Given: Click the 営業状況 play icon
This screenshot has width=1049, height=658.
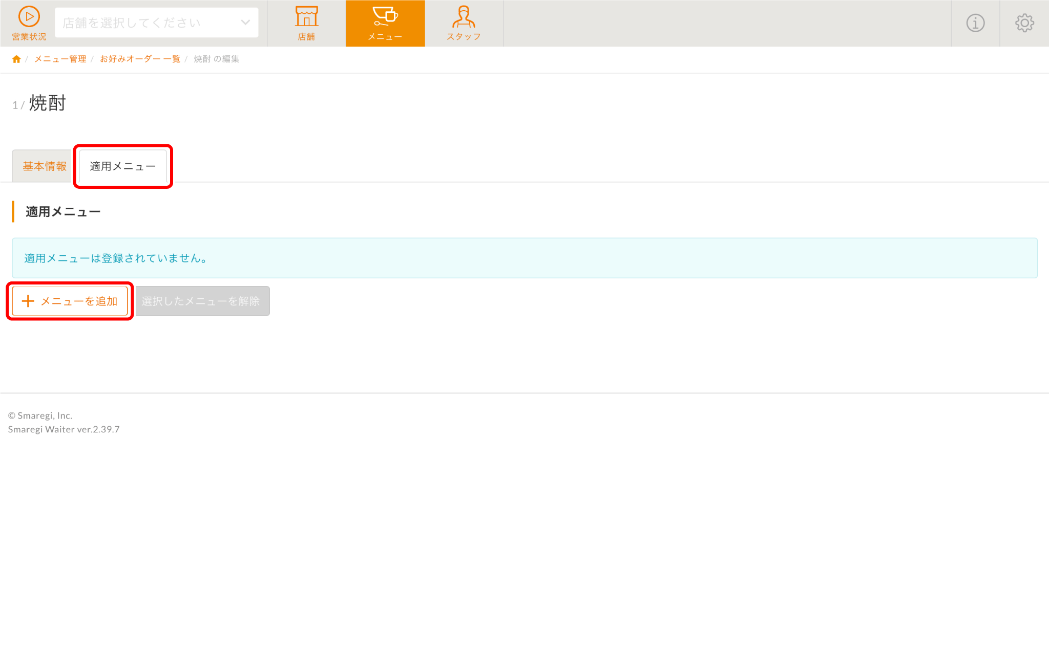Looking at the screenshot, I should [x=29, y=17].
